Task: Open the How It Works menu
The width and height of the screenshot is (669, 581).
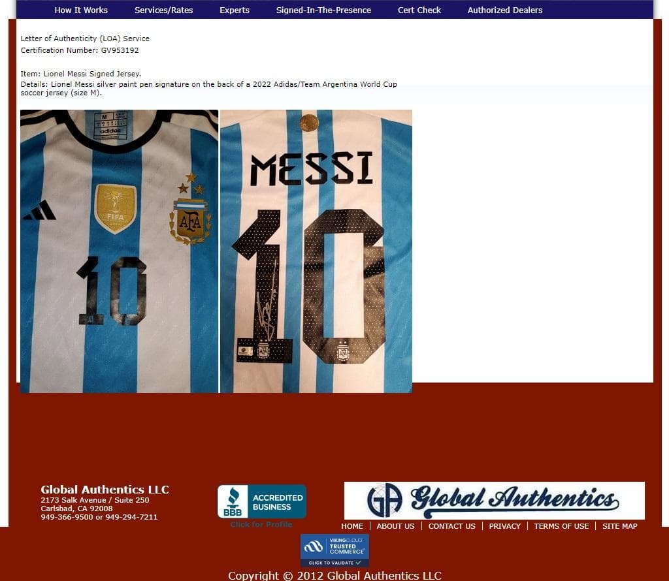Action: [x=81, y=10]
